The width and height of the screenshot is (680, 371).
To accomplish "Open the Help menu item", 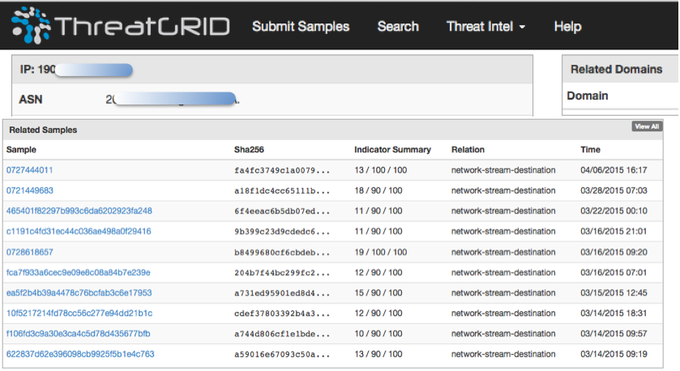I will point(567,27).
